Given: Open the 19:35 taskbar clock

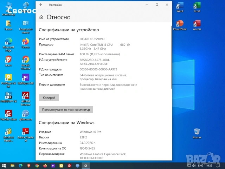Looking at the screenshot, I should pyautogui.click(x=209, y=166).
